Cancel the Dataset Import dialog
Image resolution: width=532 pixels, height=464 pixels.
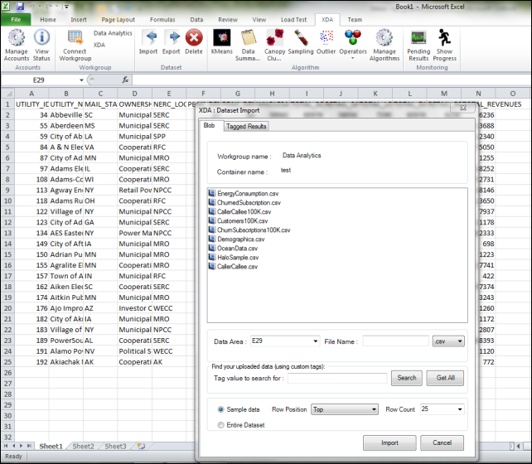click(442, 442)
